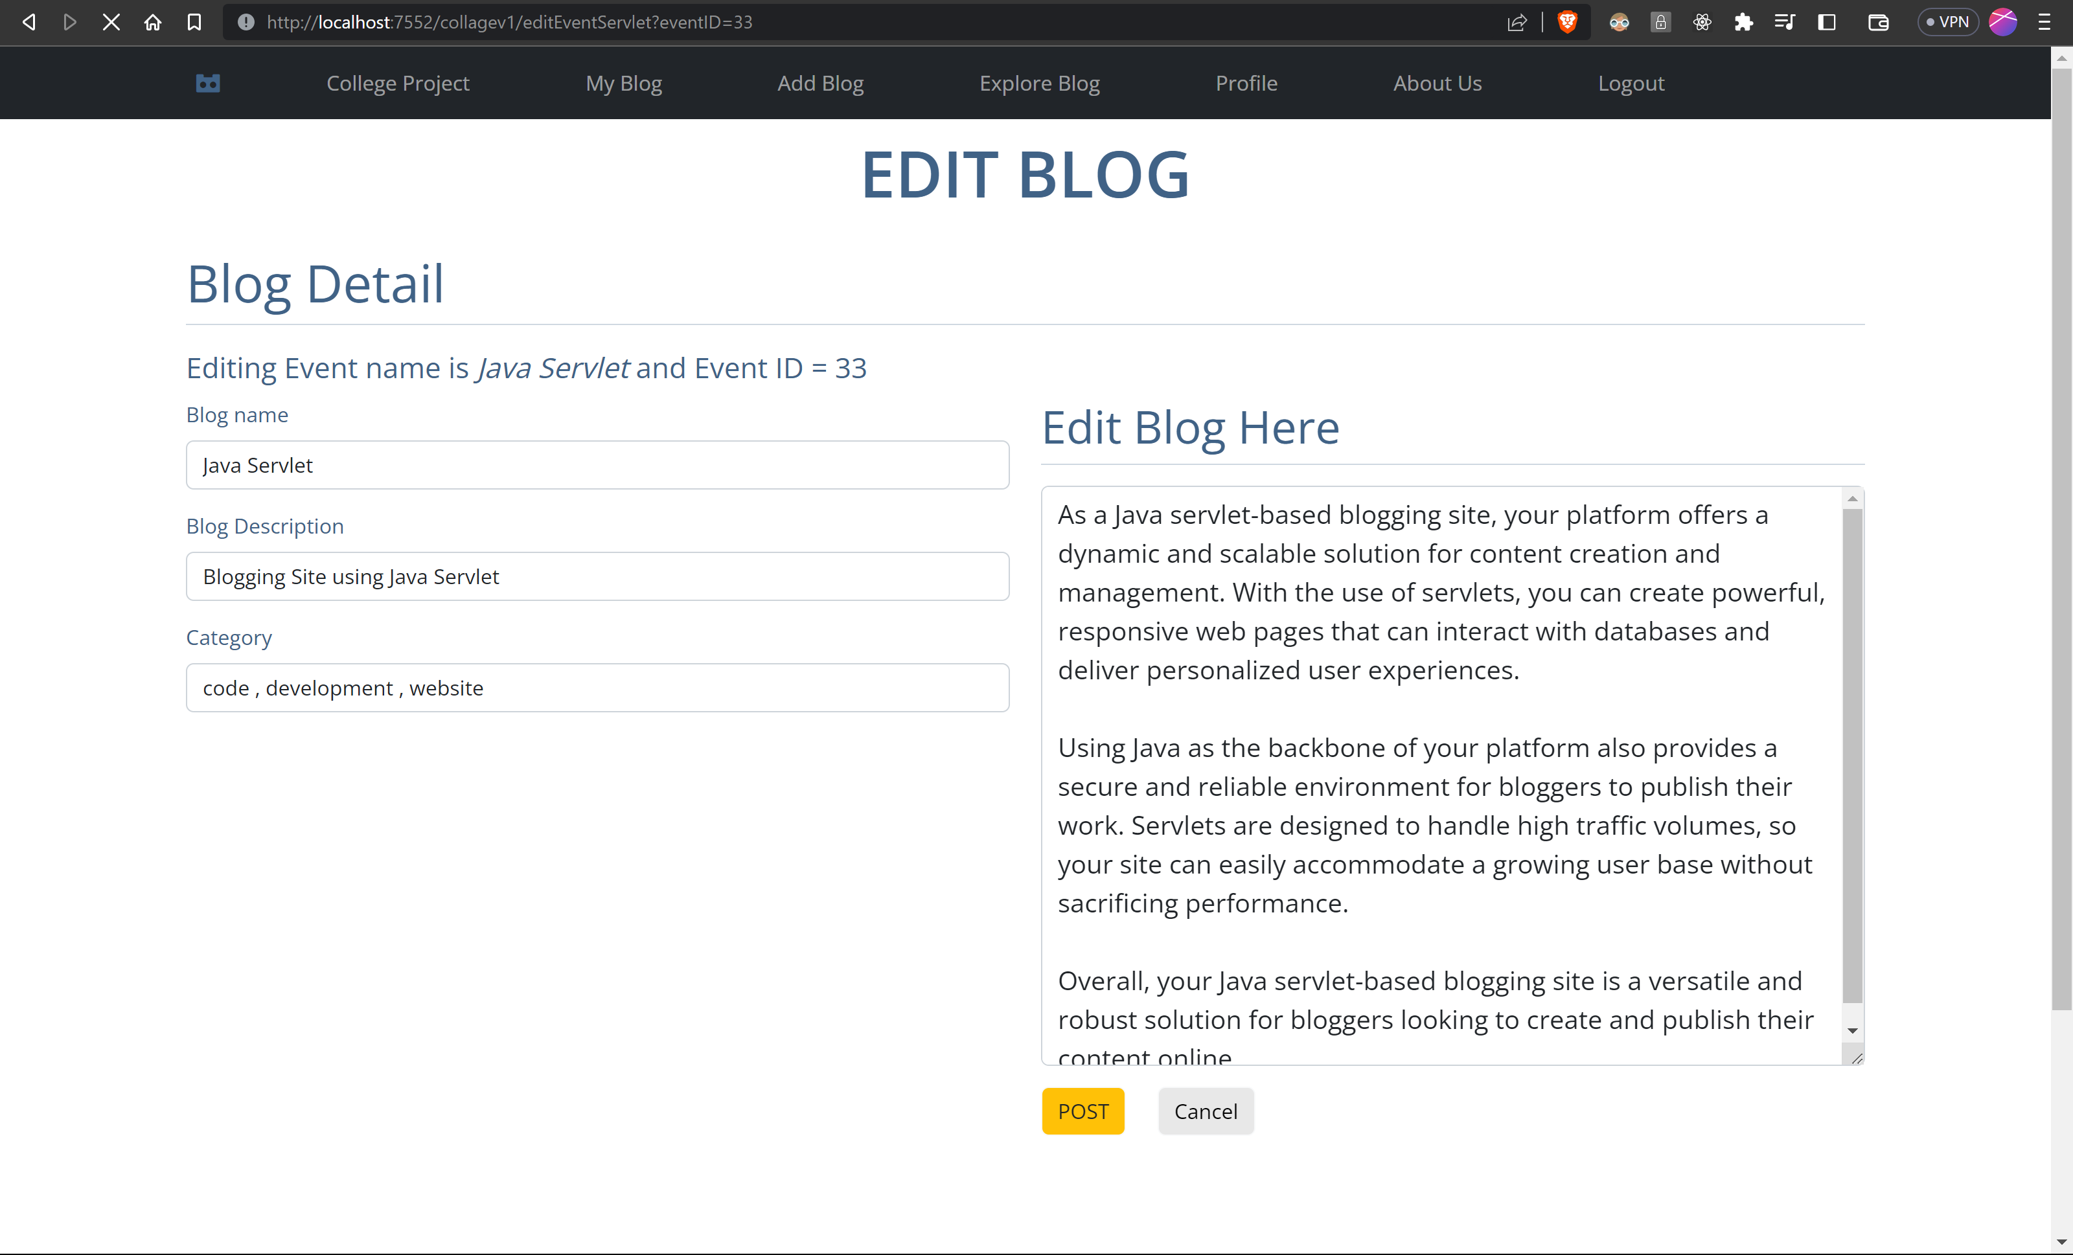Open the extensions puzzle icon

pos(1743,22)
